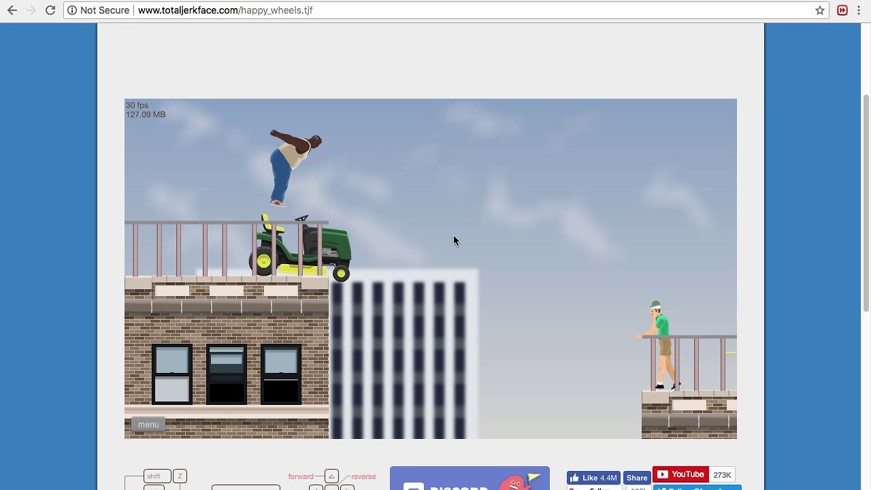Bookmark this page with the star icon
Screen dimensions: 871x490
(820, 10)
